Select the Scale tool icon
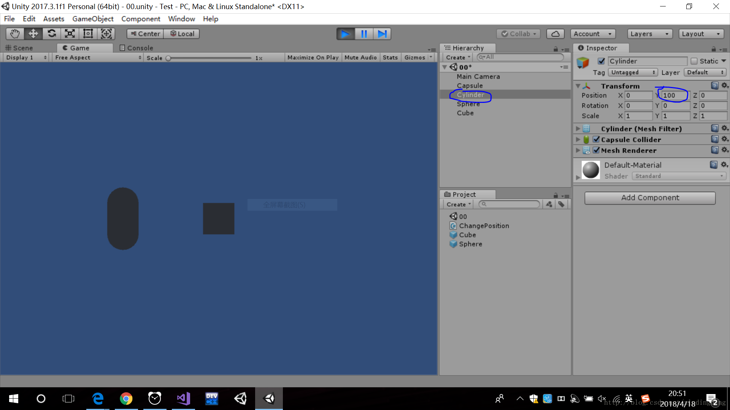Screen dimensions: 730x410 point(70,33)
